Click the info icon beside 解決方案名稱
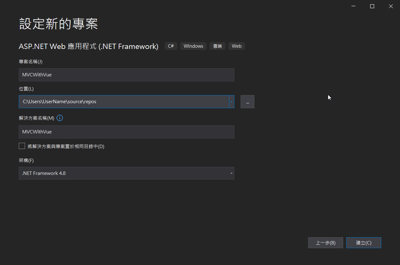400x265 pixels. 60,118
